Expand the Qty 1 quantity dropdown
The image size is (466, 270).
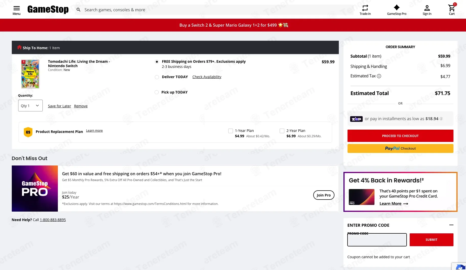pyautogui.click(x=30, y=106)
